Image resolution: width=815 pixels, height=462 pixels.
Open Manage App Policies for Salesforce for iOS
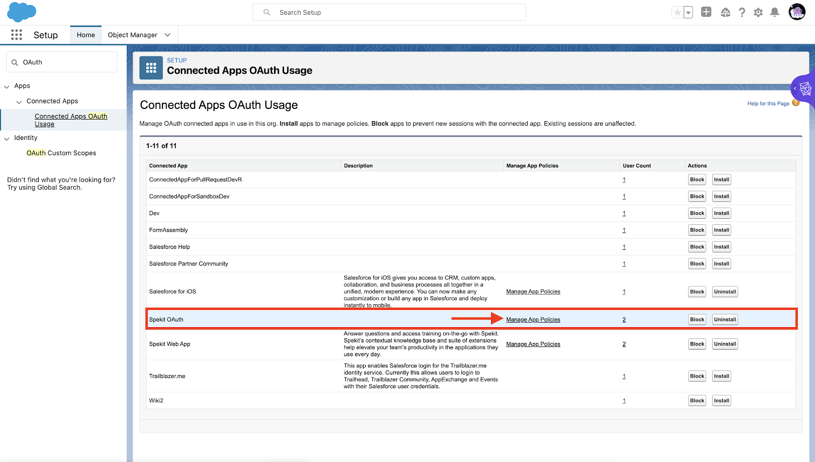tap(533, 292)
